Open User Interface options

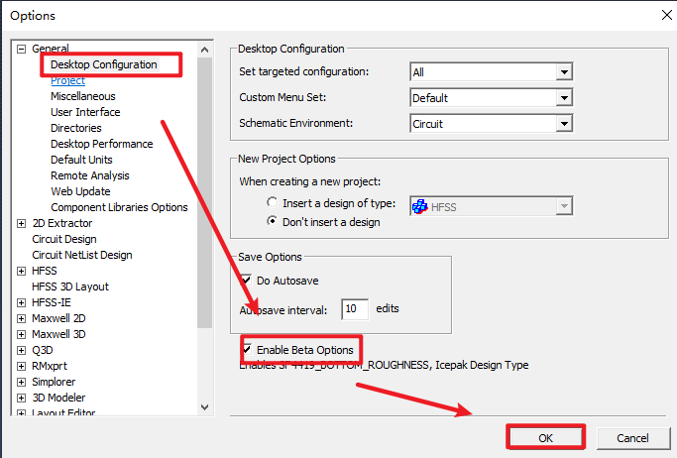[x=85, y=112]
